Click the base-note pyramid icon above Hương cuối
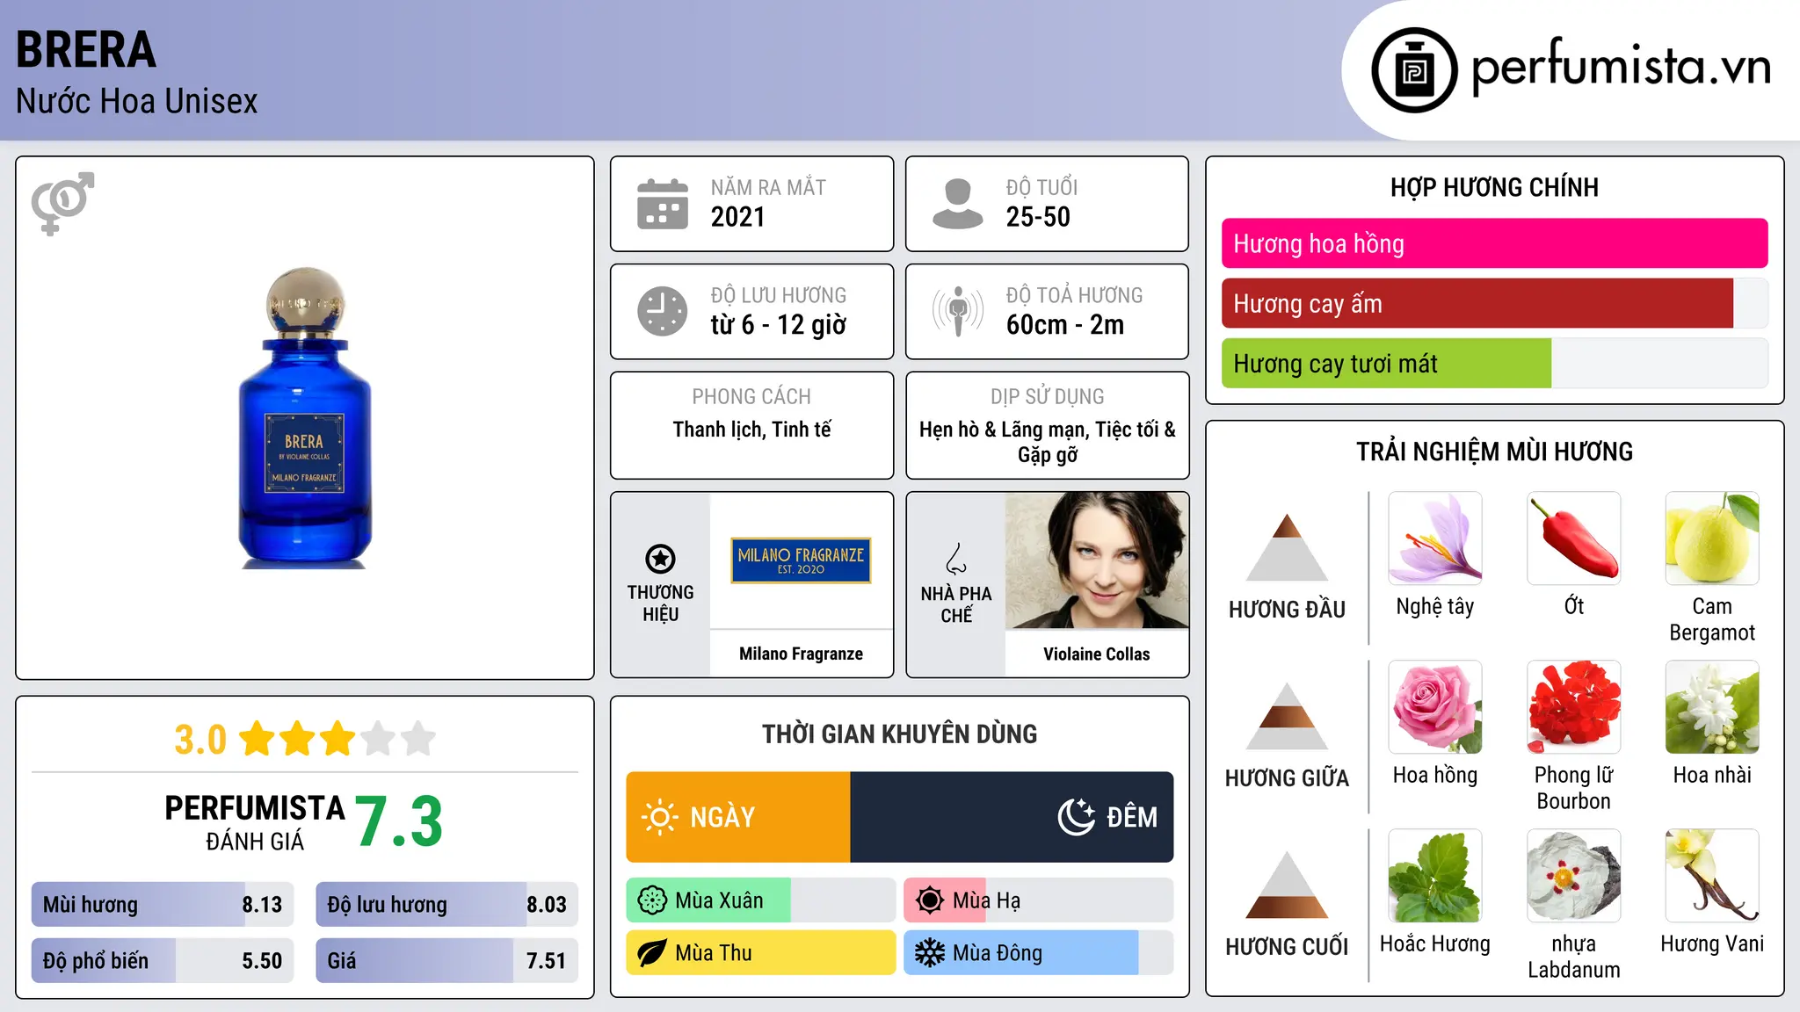 pyautogui.click(x=1287, y=885)
